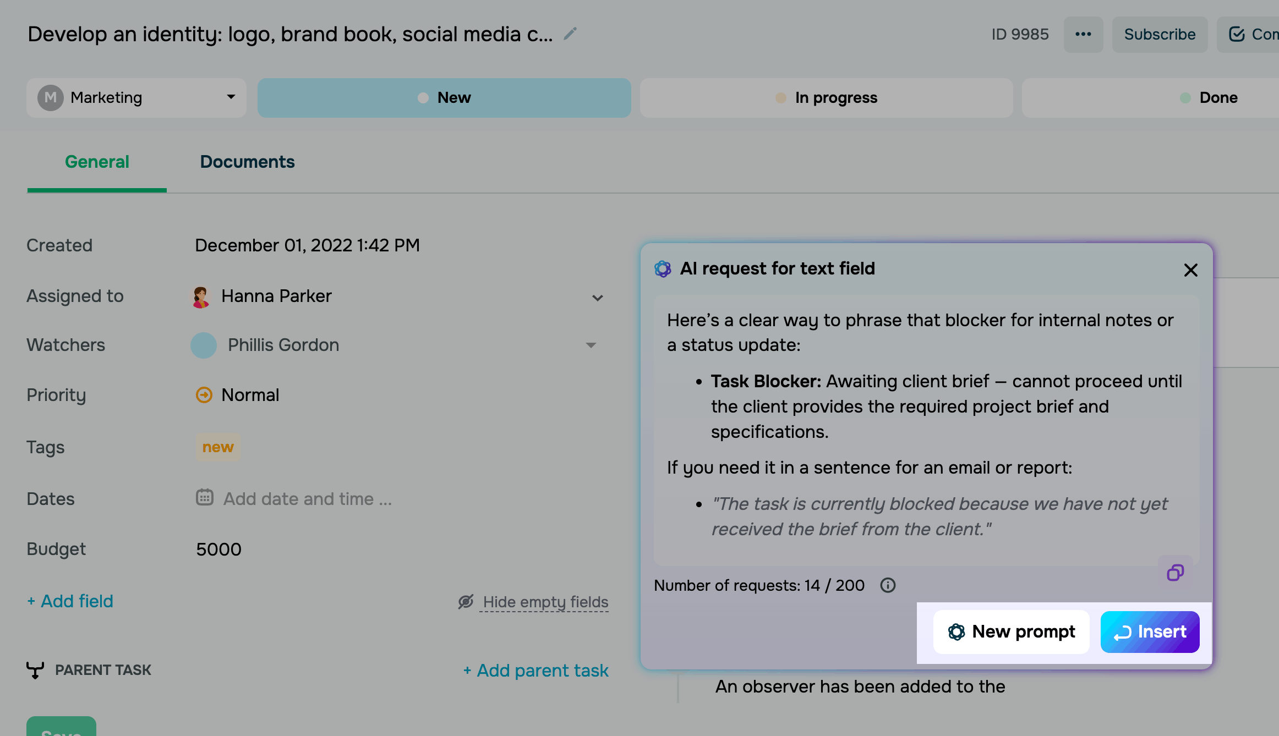1279x736 pixels.
Task: Click the info icon beside request count
Action: click(x=887, y=585)
